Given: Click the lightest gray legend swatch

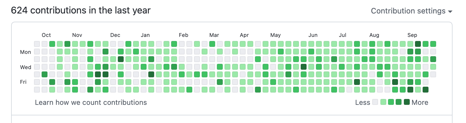Looking at the screenshot, I should (375, 102).
